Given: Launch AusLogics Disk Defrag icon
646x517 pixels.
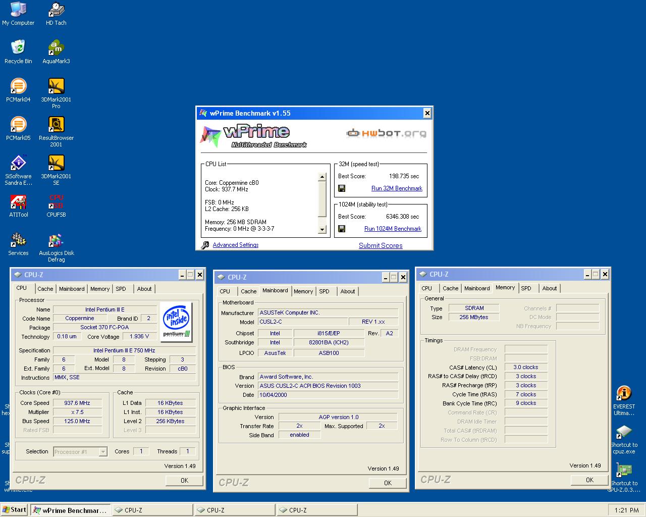Looking at the screenshot, I should pyautogui.click(x=56, y=247).
